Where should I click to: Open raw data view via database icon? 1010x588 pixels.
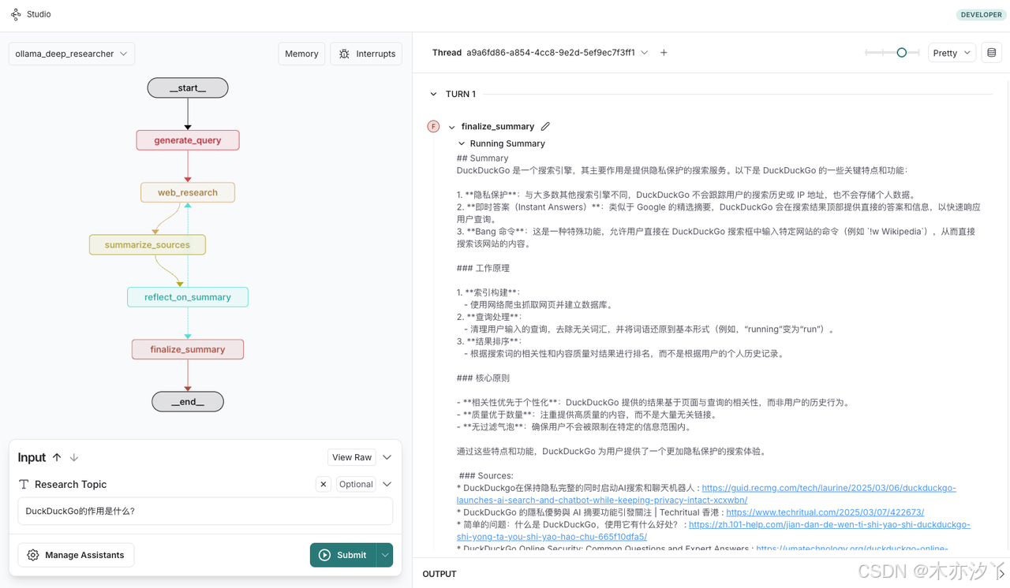(992, 51)
